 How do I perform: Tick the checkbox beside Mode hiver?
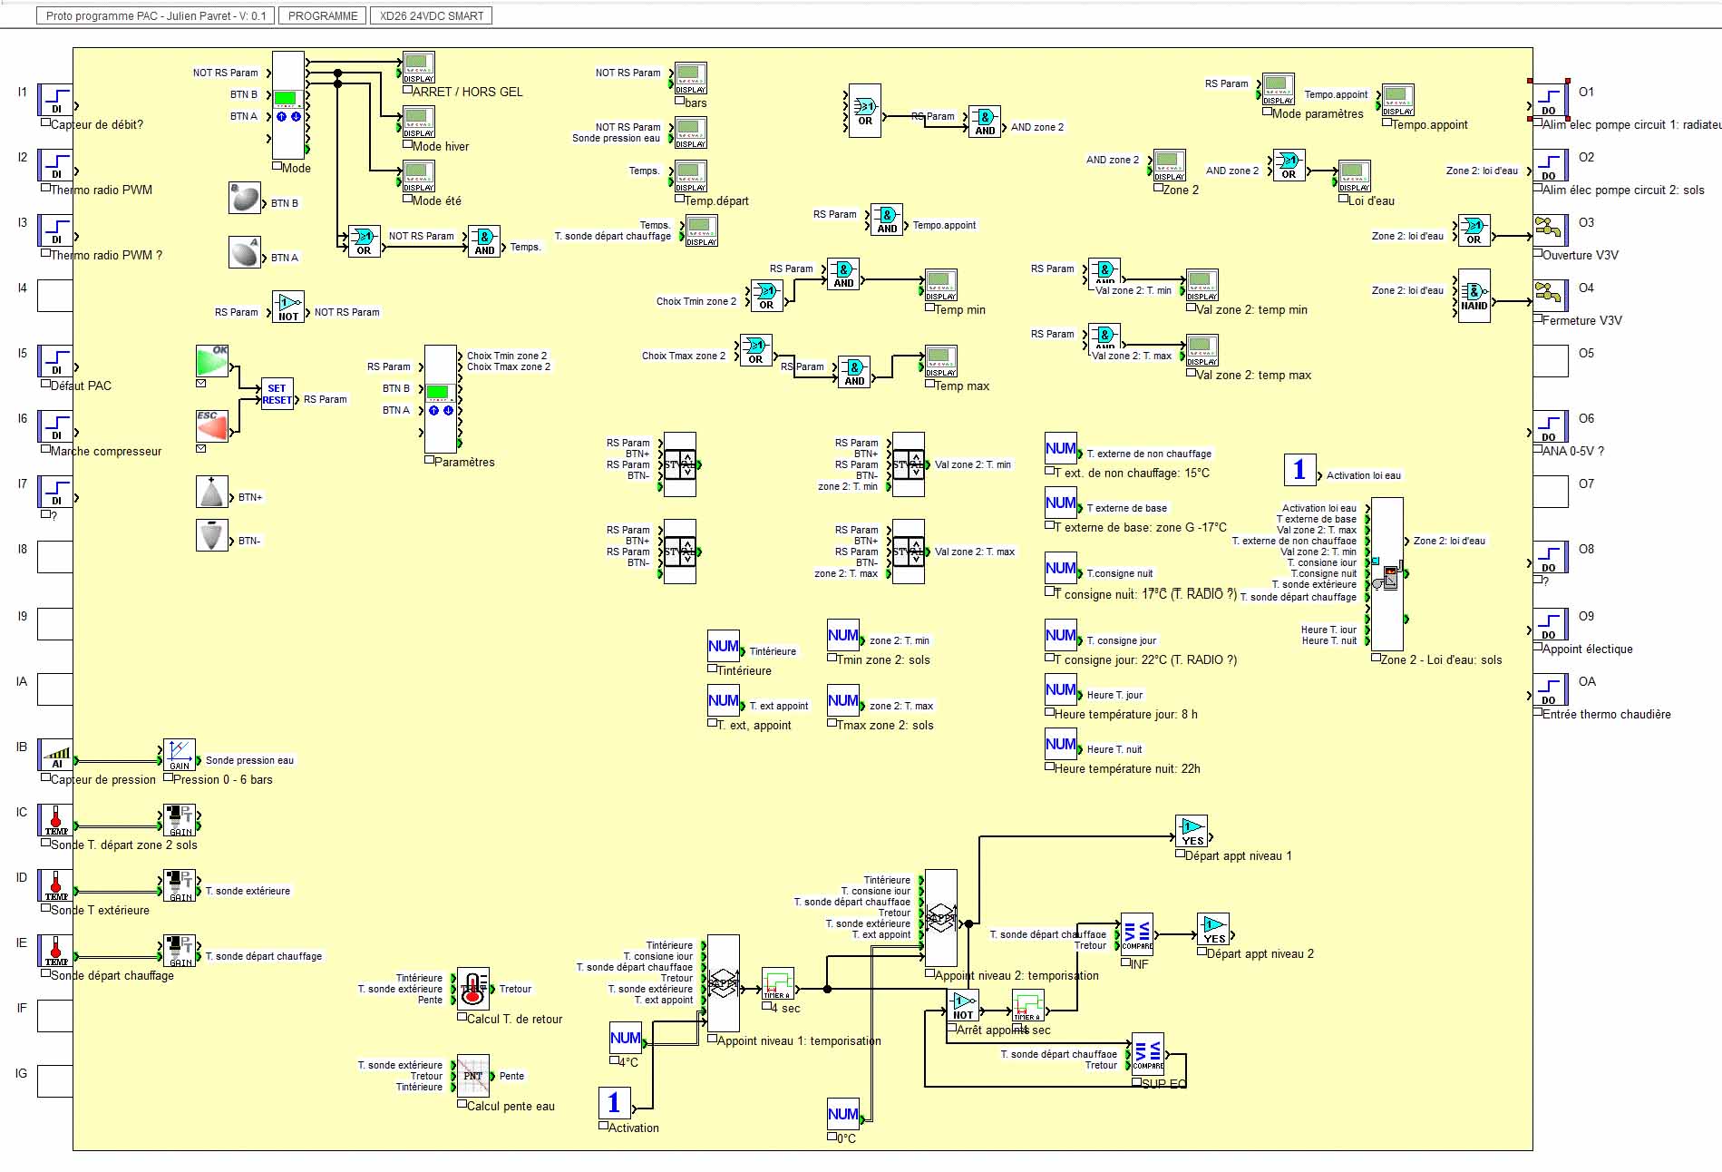(x=408, y=144)
